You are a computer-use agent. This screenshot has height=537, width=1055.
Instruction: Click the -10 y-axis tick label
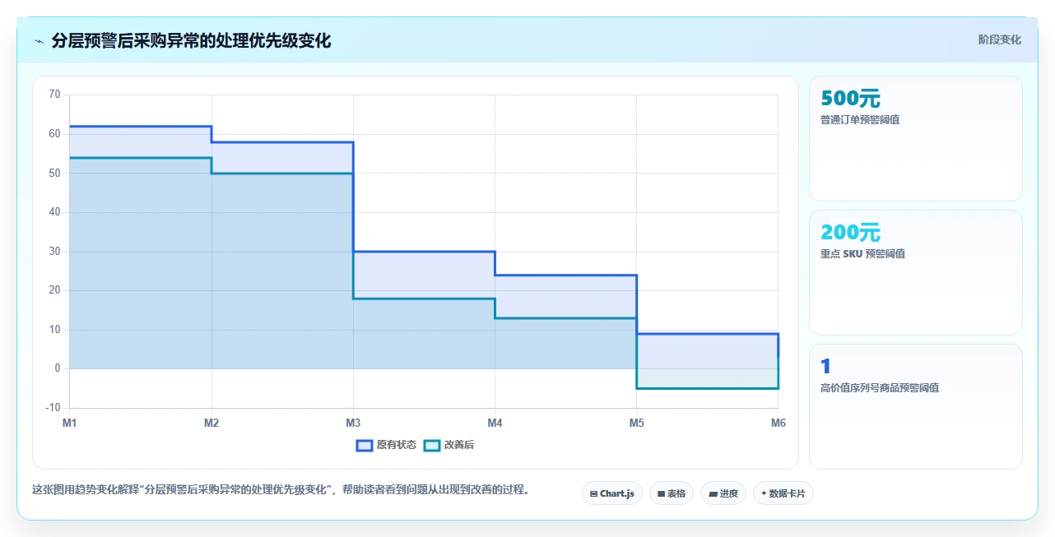53,408
